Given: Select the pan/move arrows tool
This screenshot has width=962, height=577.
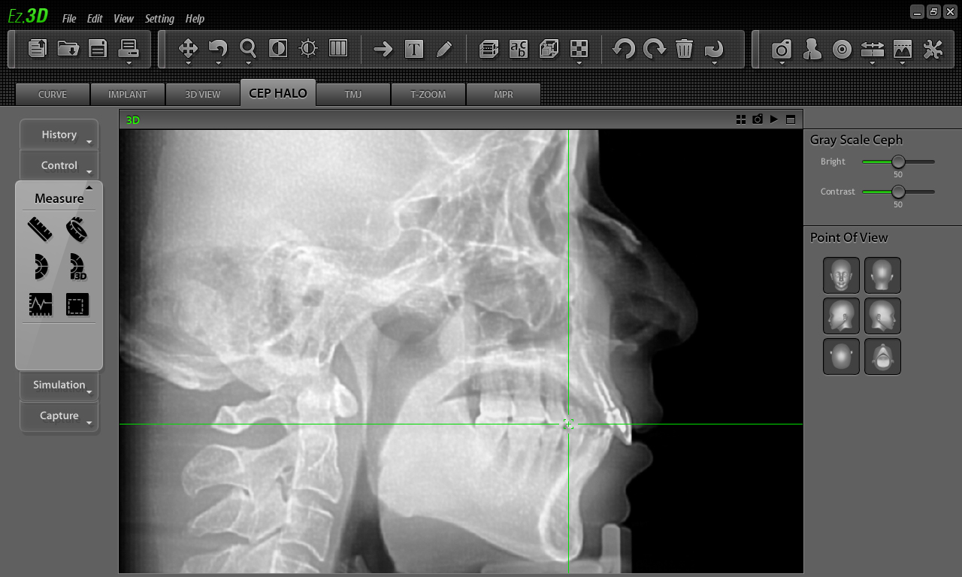Looking at the screenshot, I should pos(188,49).
